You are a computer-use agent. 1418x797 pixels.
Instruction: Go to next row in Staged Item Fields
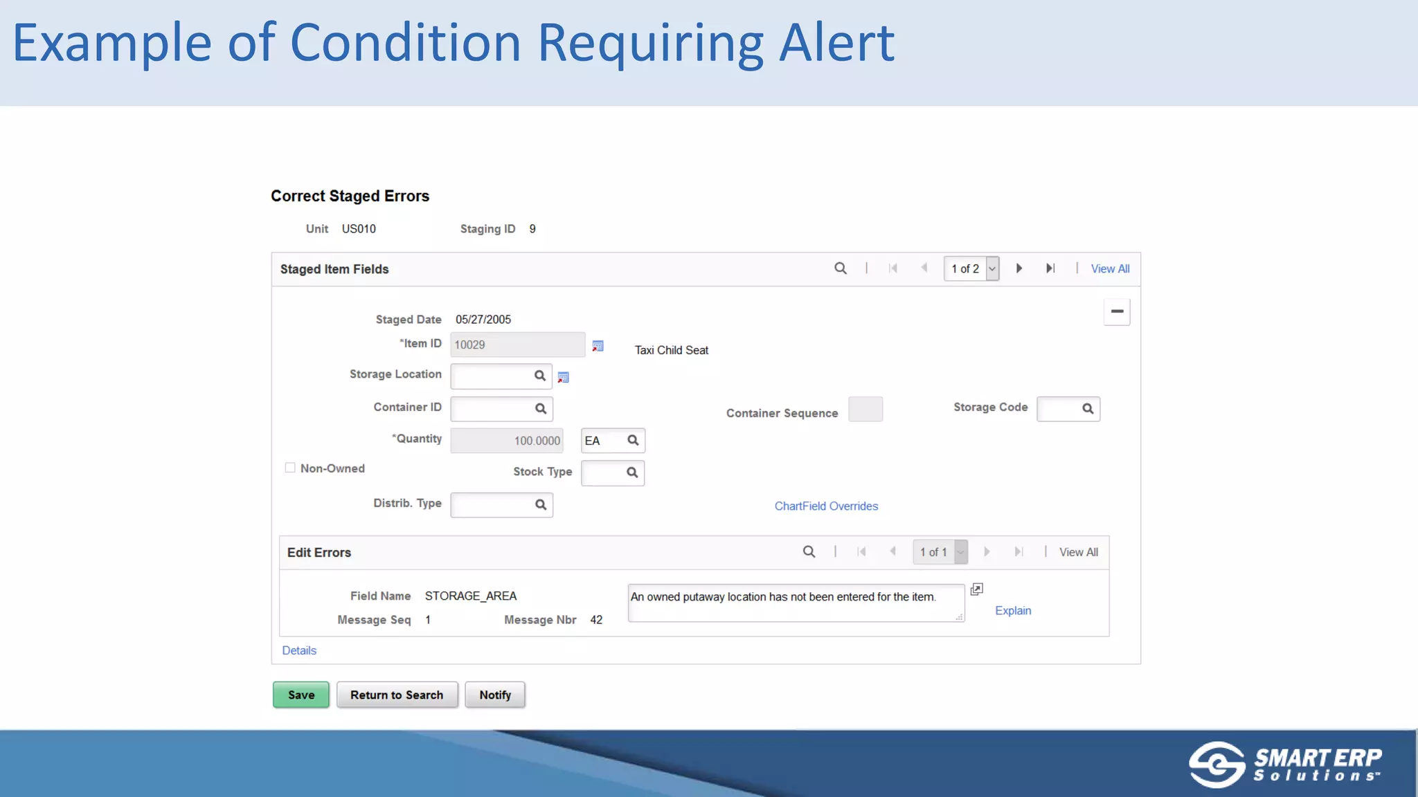[1019, 268]
